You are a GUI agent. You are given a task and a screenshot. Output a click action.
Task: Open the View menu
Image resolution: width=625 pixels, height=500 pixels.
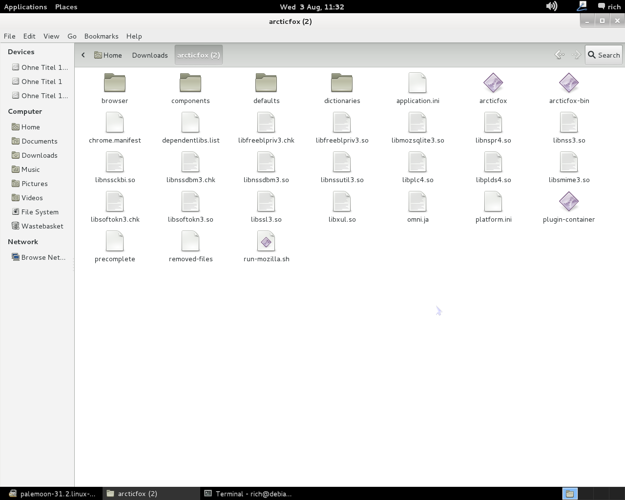[x=51, y=36]
